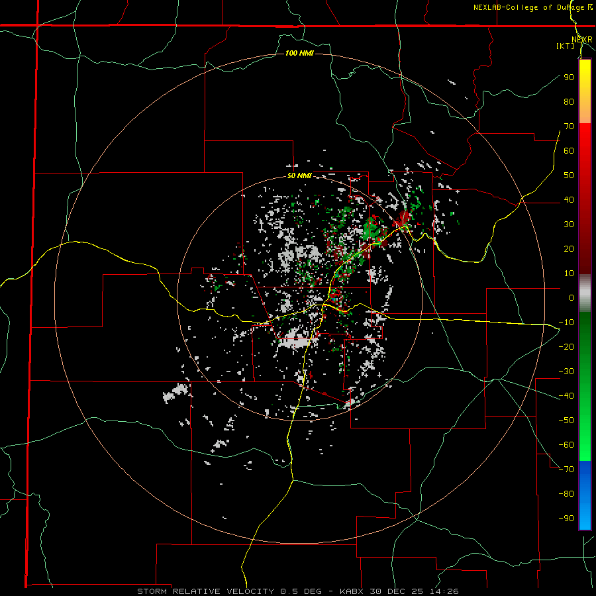Click the -90 value on the velocity scale
The image size is (596, 596).
[x=566, y=519]
